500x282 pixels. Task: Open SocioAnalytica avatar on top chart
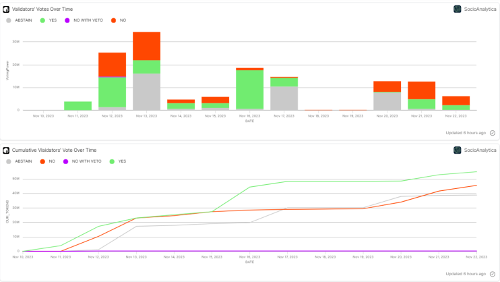pos(458,9)
